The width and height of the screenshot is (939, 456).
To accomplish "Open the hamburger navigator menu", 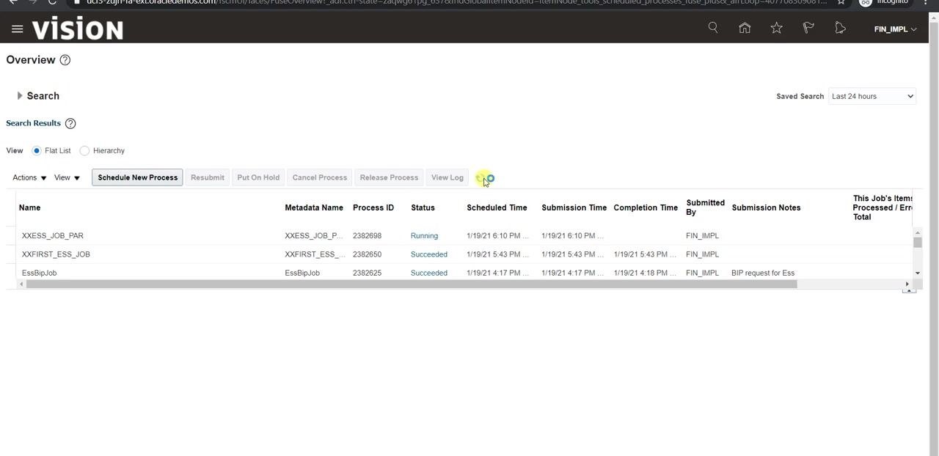I will 18,29.
